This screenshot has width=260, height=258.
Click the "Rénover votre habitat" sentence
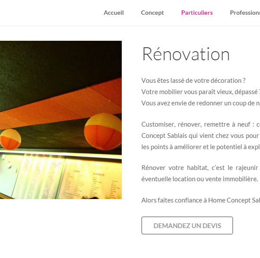click(201, 168)
